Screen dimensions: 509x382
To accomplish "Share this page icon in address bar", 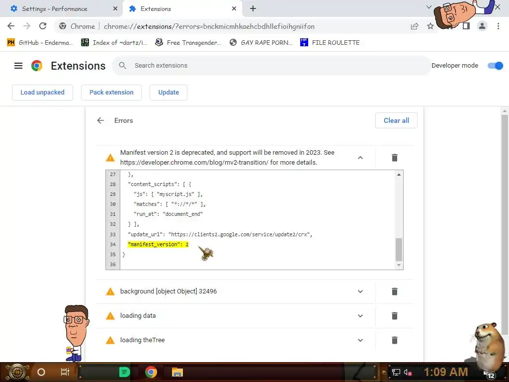I will [415, 26].
